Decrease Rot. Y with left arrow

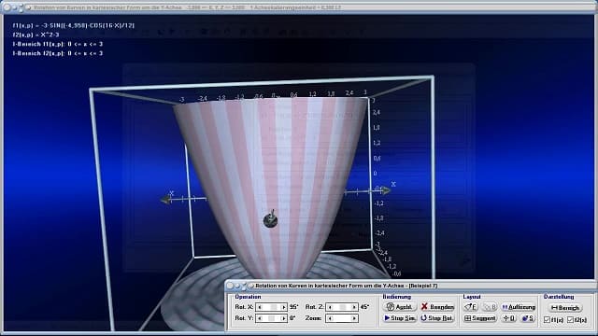pyautogui.click(x=260, y=318)
